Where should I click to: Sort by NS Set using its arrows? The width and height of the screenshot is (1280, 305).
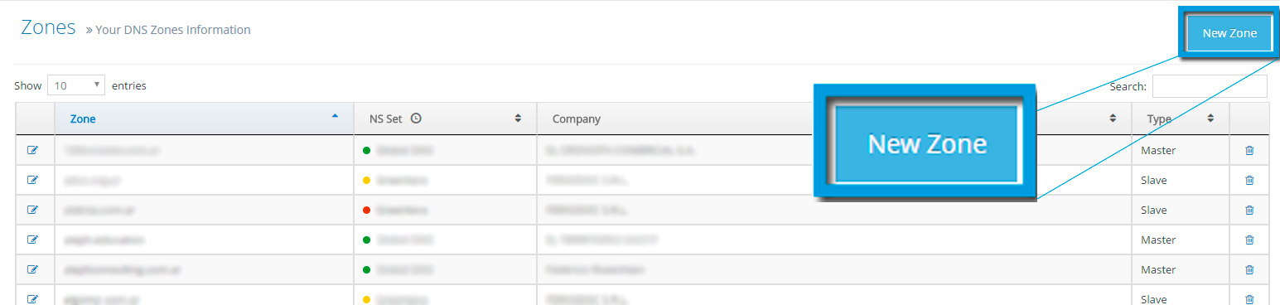[x=518, y=119]
